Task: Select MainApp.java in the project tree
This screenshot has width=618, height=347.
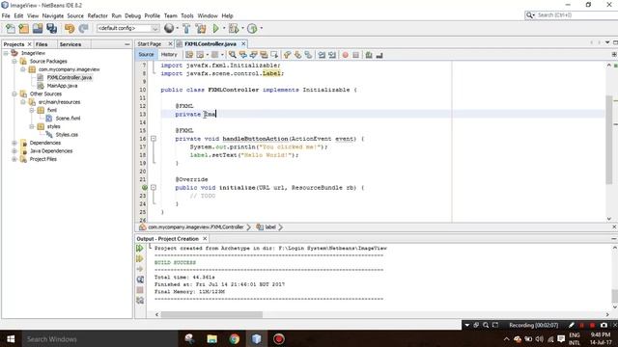Action: (62, 86)
